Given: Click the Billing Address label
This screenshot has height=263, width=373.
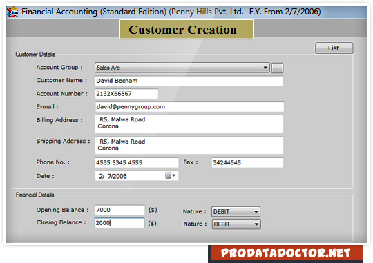Looking at the screenshot, I should pos(59,120).
